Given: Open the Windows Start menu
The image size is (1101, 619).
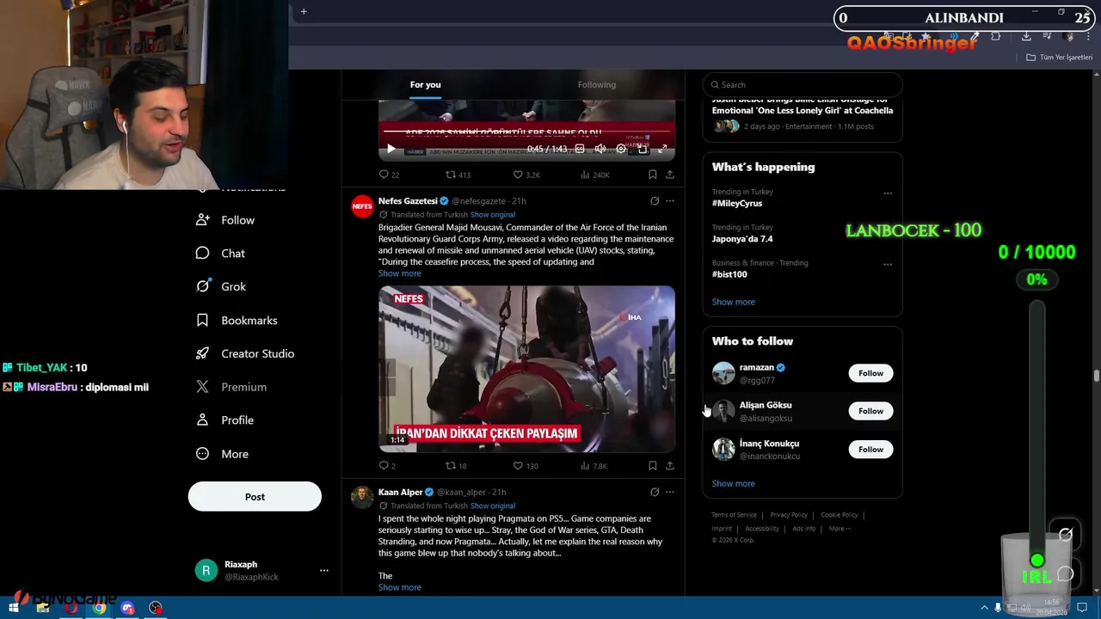Looking at the screenshot, I should [x=14, y=608].
